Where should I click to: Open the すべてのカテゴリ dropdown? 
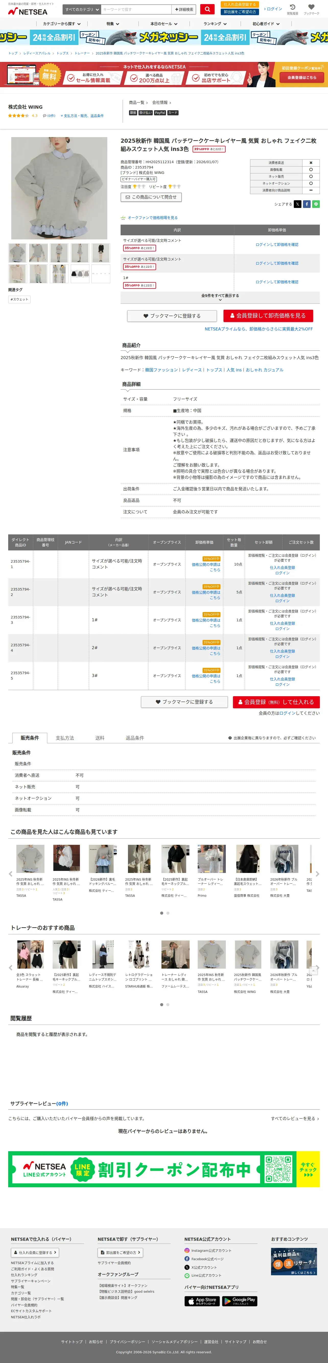(x=82, y=9)
